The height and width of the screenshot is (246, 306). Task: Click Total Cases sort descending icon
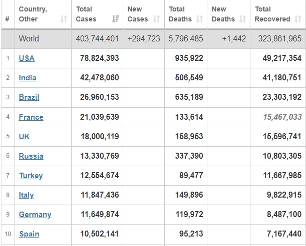pyautogui.click(x=115, y=19)
